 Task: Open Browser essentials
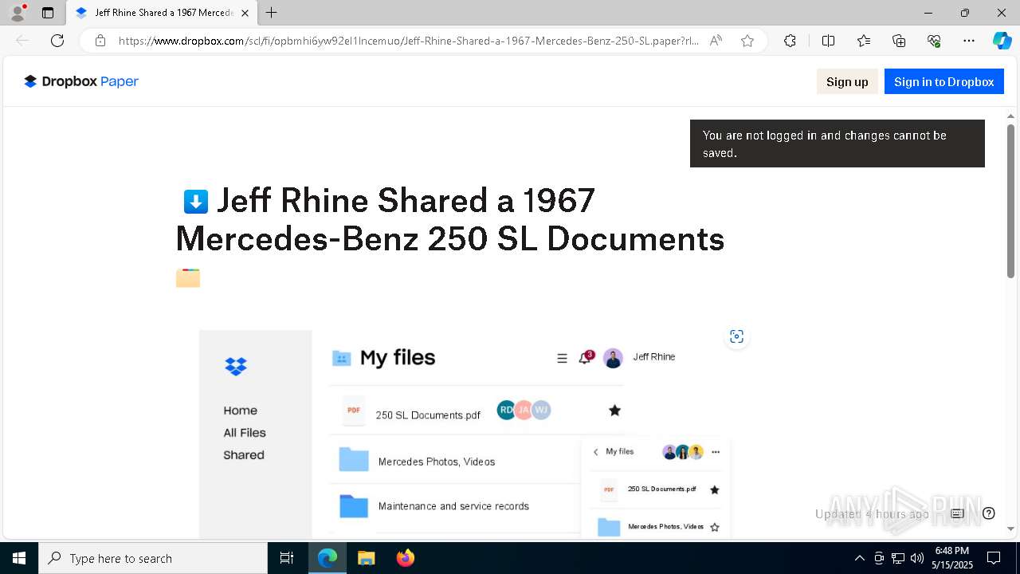[x=934, y=41]
